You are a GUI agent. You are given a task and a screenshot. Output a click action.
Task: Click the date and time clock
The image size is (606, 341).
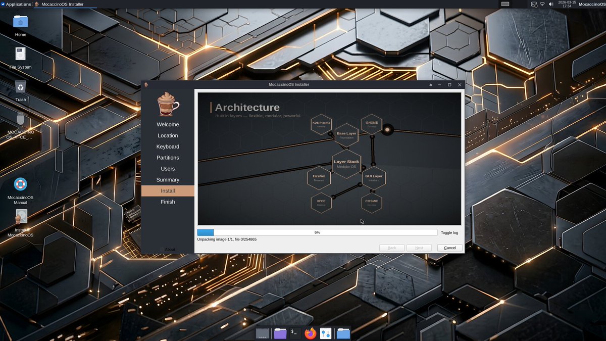coord(567,4)
